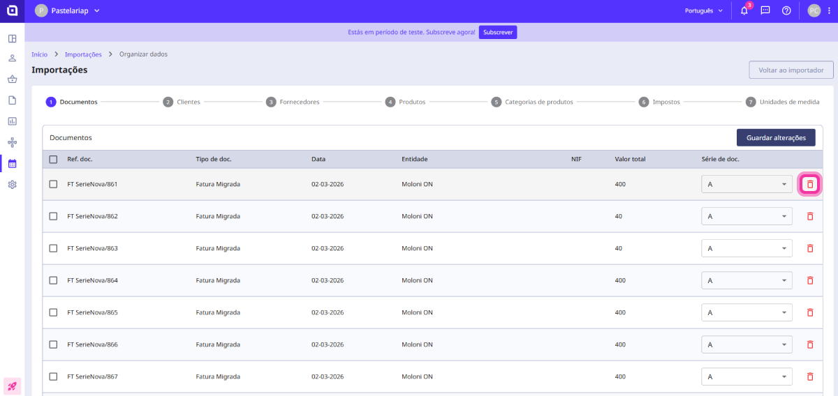Open the shopping basket sidebar icon
The width and height of the screenshot is (838, 396).
[x=12, y=79]
